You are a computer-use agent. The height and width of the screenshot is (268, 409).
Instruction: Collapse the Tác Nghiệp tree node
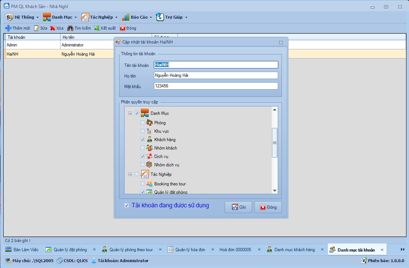coord(130,174)
